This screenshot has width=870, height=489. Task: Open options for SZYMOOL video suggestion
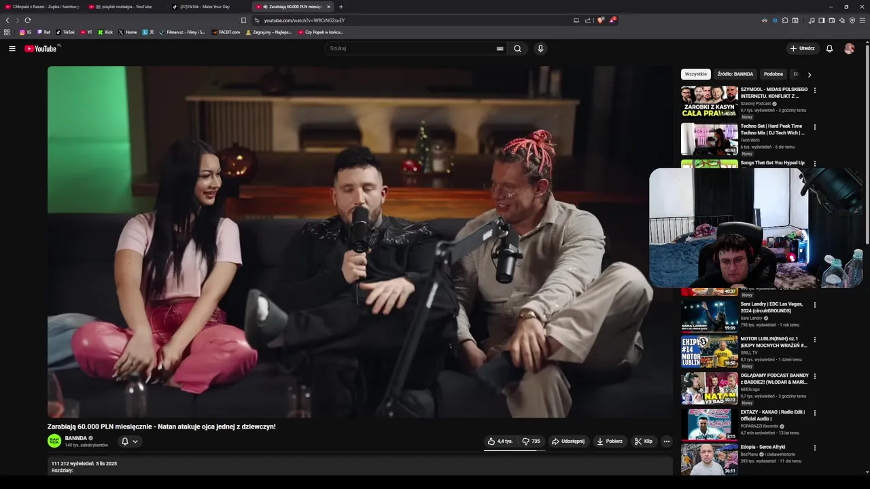(x=814, y=90)
